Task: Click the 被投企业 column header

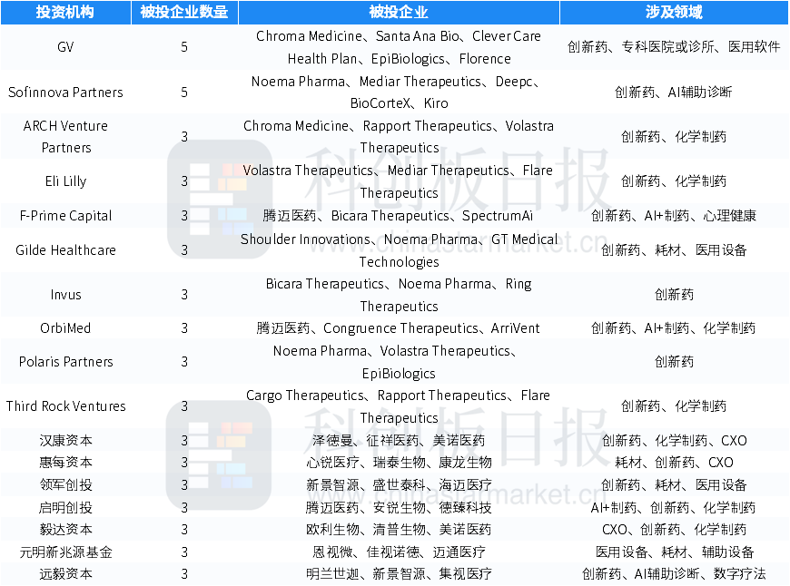Action: [x=399, y=12]
